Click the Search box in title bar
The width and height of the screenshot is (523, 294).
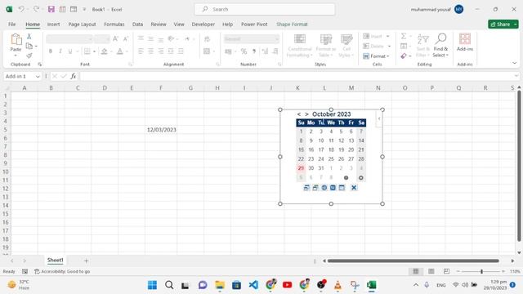tap(265, 9)
